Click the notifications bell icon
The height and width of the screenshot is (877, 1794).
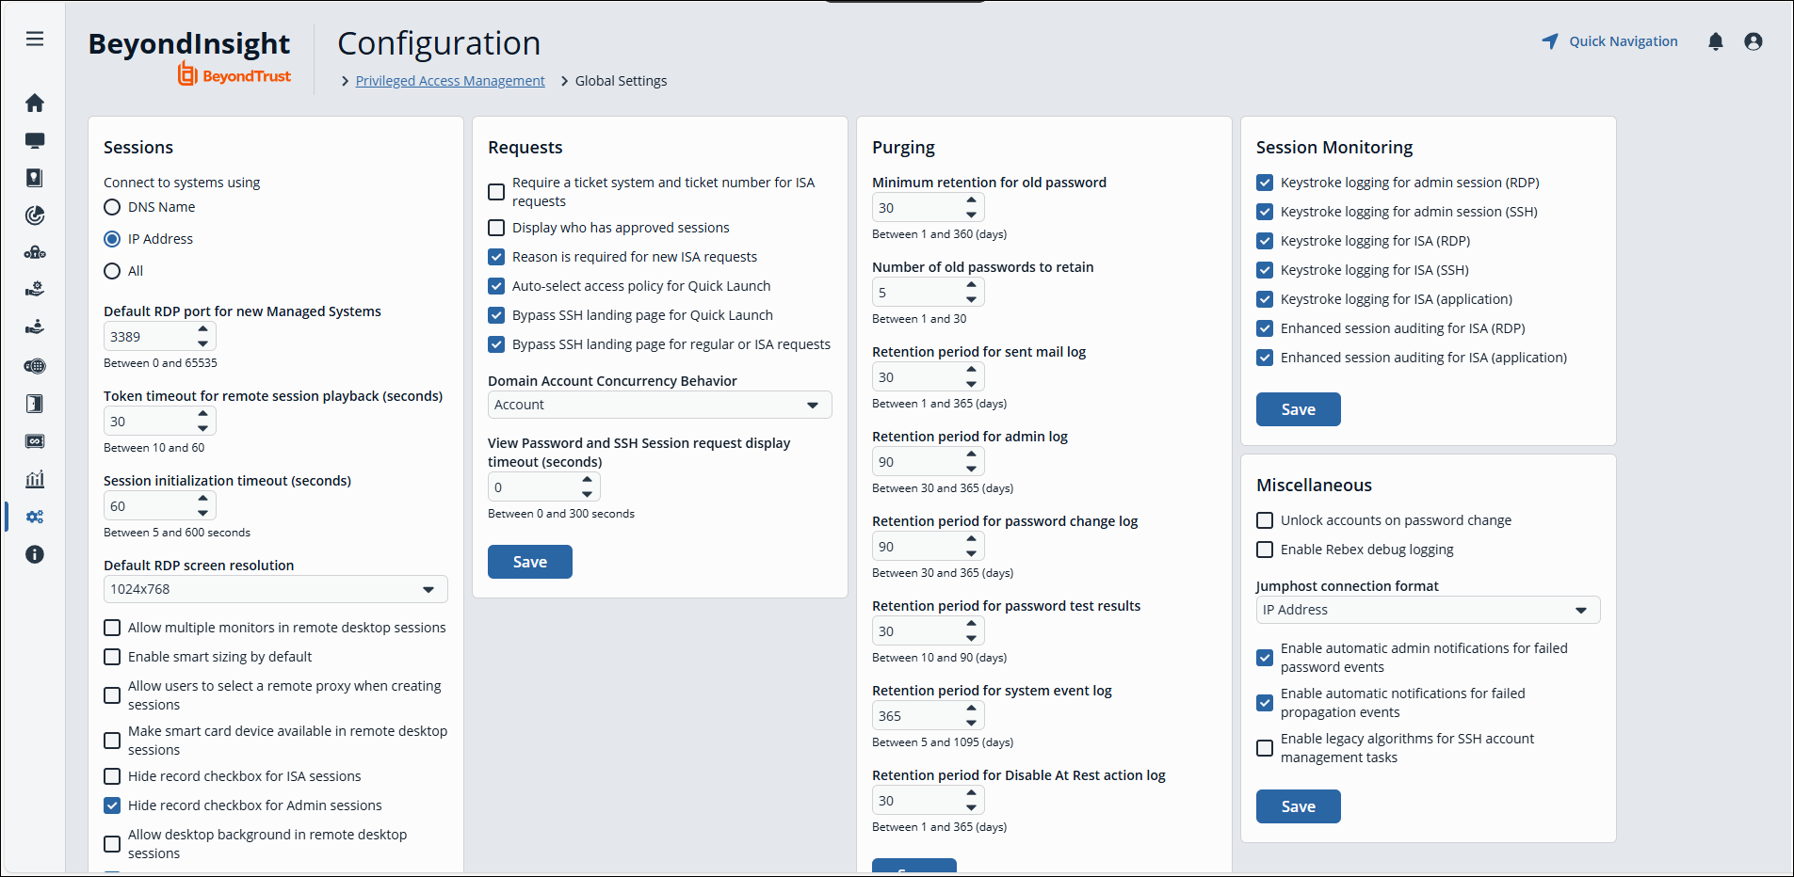click(1716, 41)
